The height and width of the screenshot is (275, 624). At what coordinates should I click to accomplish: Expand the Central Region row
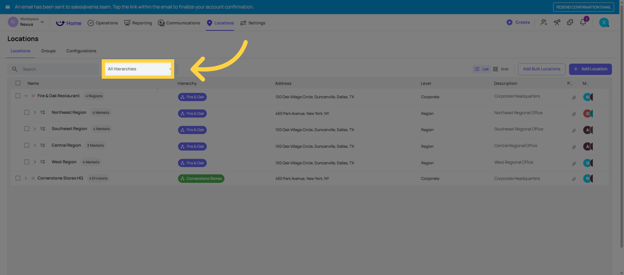point(35,145)
